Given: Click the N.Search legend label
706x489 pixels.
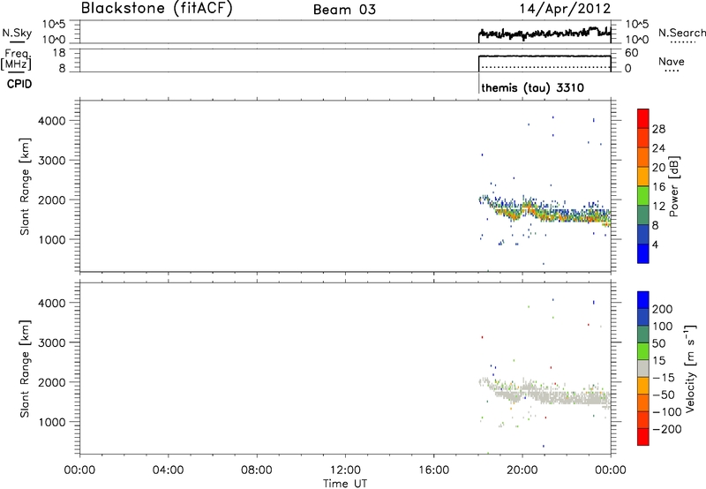Looking at the screenshot, I should point(681,33).
